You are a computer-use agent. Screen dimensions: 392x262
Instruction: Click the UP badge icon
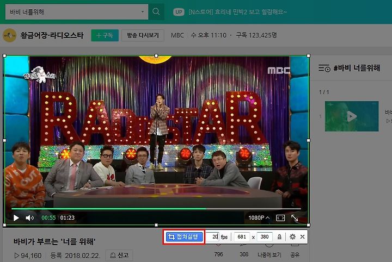(179, 12)
